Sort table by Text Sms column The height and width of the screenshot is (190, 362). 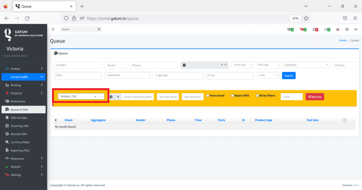pyautogui.click(x=313, y=120)
